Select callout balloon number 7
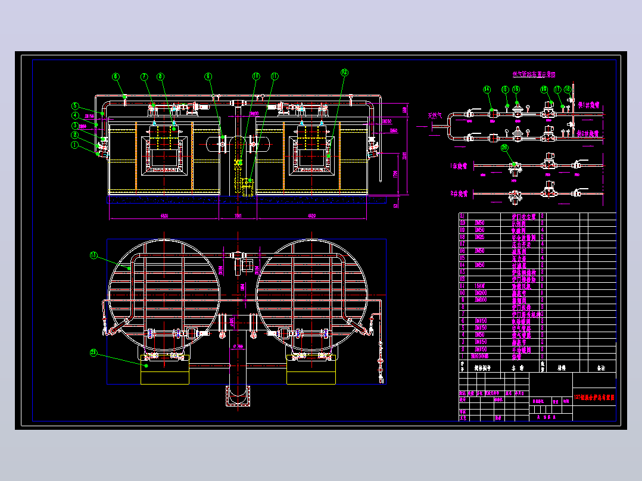 pyautogui.click(x=144, y=77)
